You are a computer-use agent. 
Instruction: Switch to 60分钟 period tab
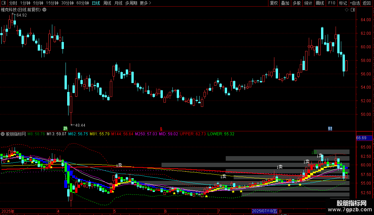pyautogui.click(x=82, y=3)
